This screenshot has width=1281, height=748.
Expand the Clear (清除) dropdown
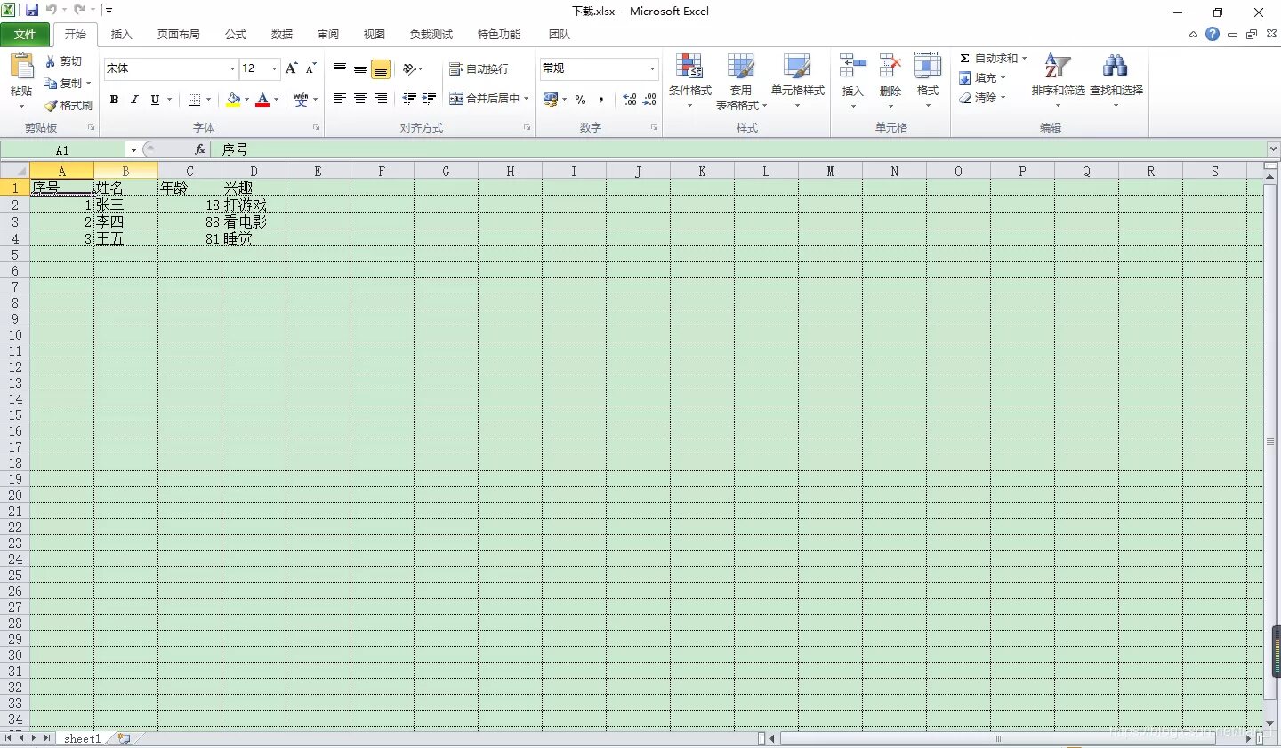coord(1003,98)
